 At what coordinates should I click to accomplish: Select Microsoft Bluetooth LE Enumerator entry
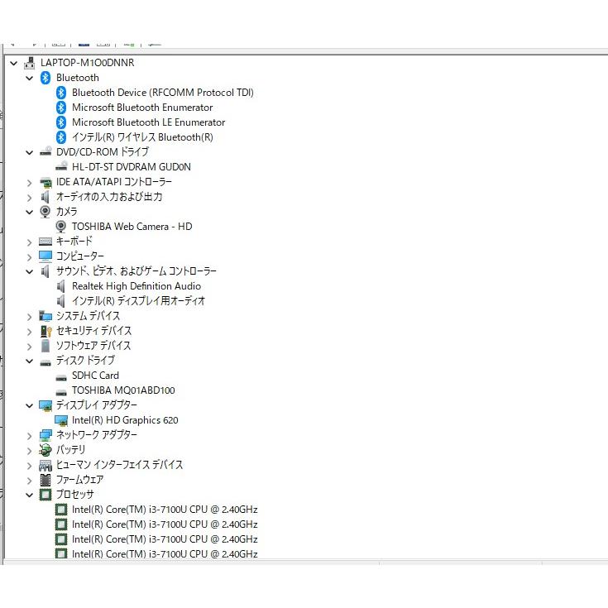149,122
